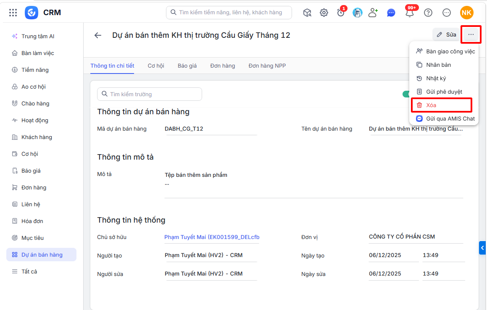The height and width of the screenshot is (310, 487).
Task: Open the help question mark icon
Action: (x=428, y=13)
